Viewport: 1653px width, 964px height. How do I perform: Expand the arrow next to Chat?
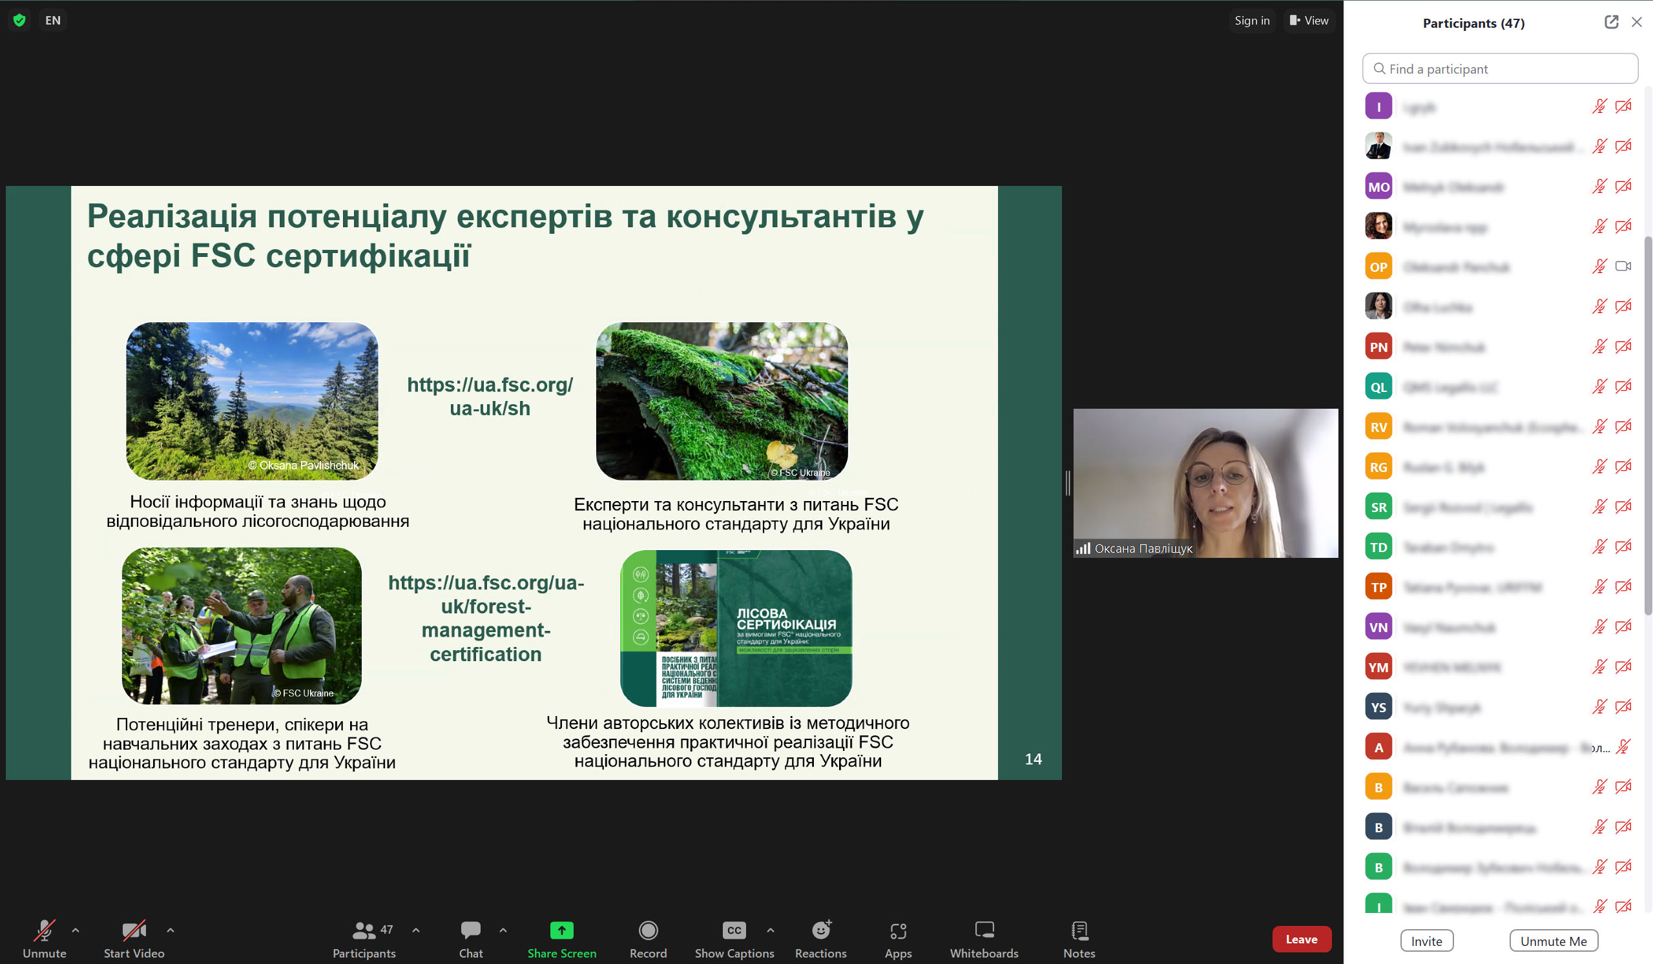(503, 930)
